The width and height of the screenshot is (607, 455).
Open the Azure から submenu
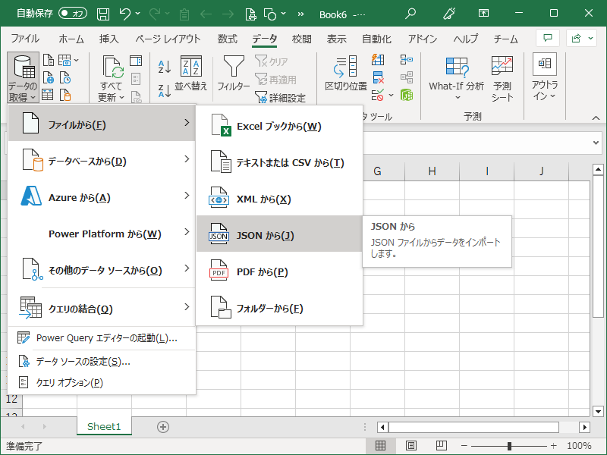(x=102, y=196)
